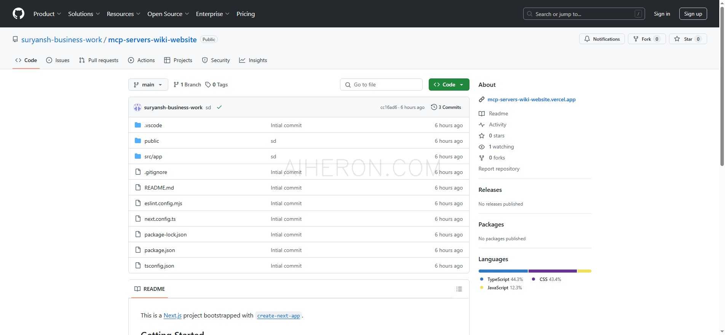The height and width of the screenshot is (335, 725).
Task: Go to the GitHub homepage logo
Action: coord(18,14)
